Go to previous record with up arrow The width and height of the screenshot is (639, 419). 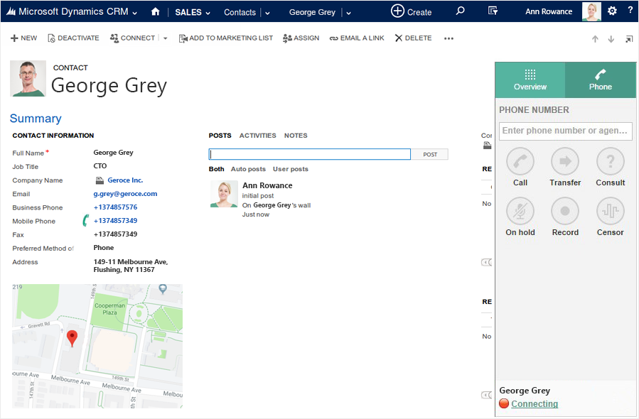pos(595,39)
